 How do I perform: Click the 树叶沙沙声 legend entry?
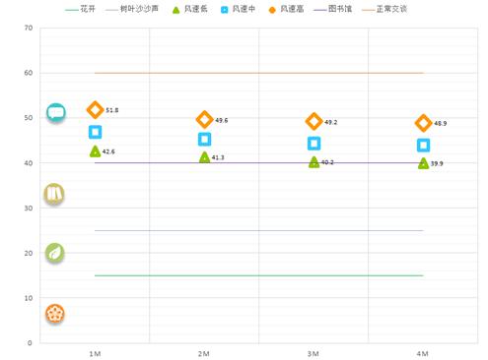pos(132,9)
